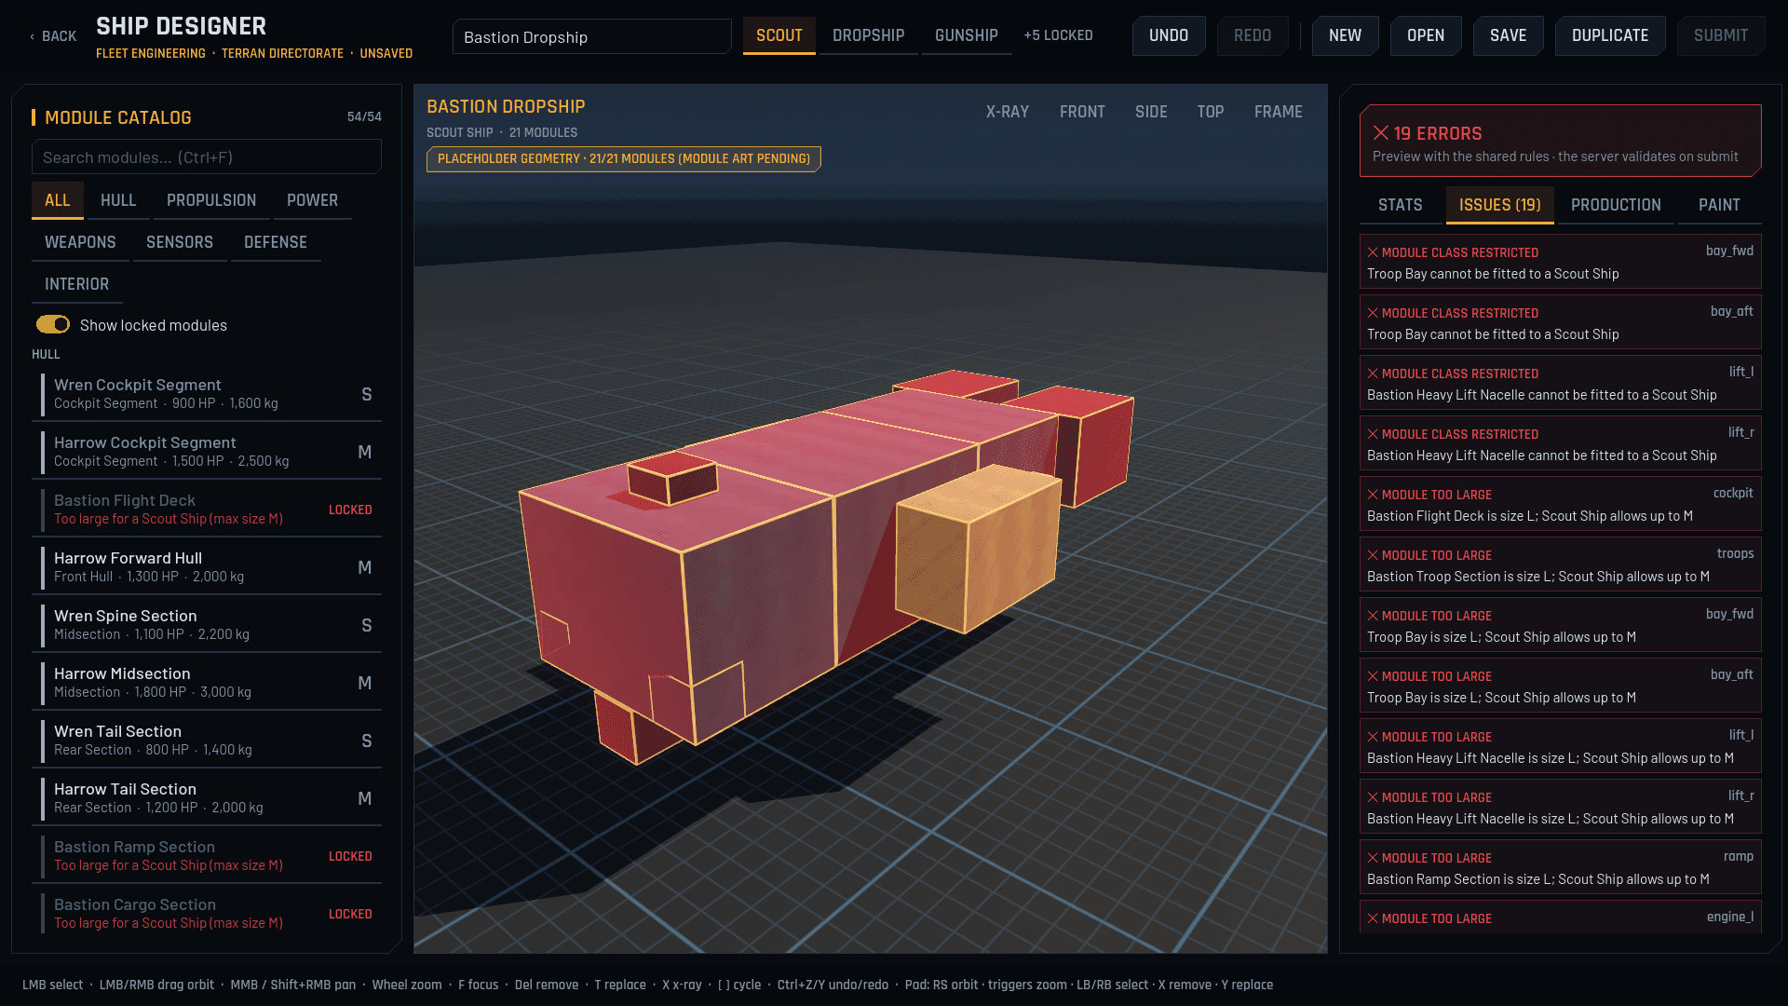
Task: Switch viewport to Front view
Action: [x=1082, y=112]
